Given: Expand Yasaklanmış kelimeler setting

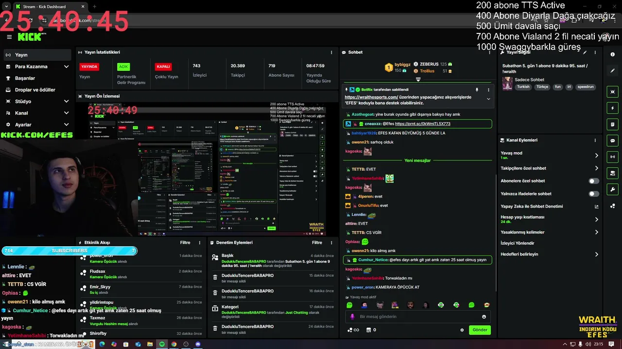Looking at the screenshot, I should (596, 232).
